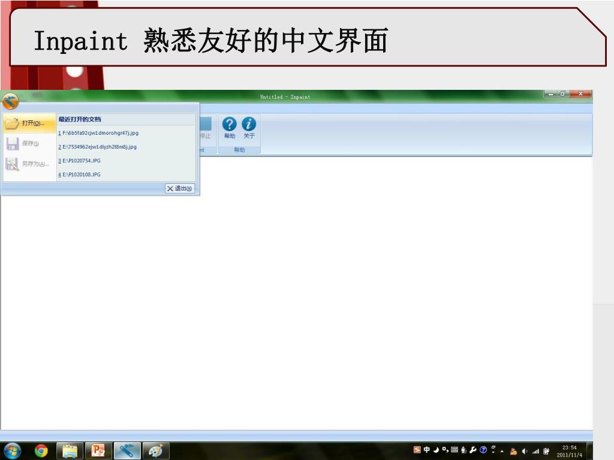This screenshot has width=614, height=460.
Task: Open the Windows Start menu
Action: pos(13,451)
